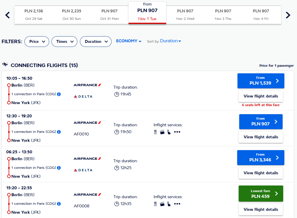Click entertainment icon on AF0008 flight
Viewport: 297px width, 218px height.
162,204
